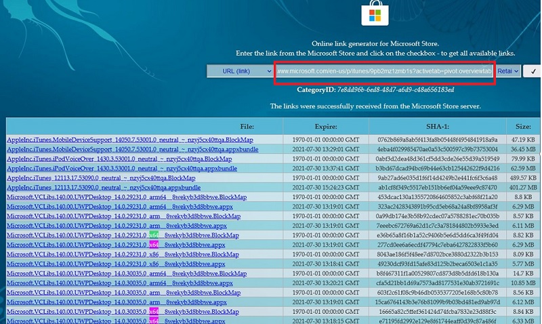Open the iPodVoiceOver BlockMap link

pos(120,159)
